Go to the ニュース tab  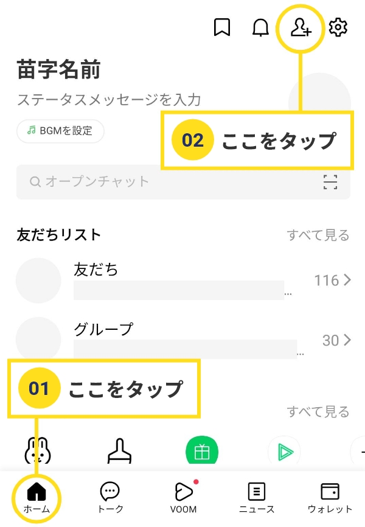257,498
